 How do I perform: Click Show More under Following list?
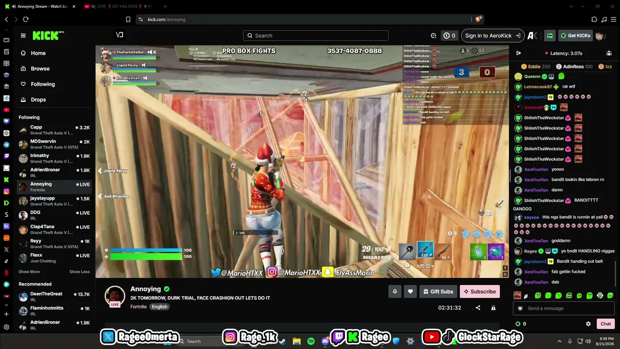(x=29, y=272)
